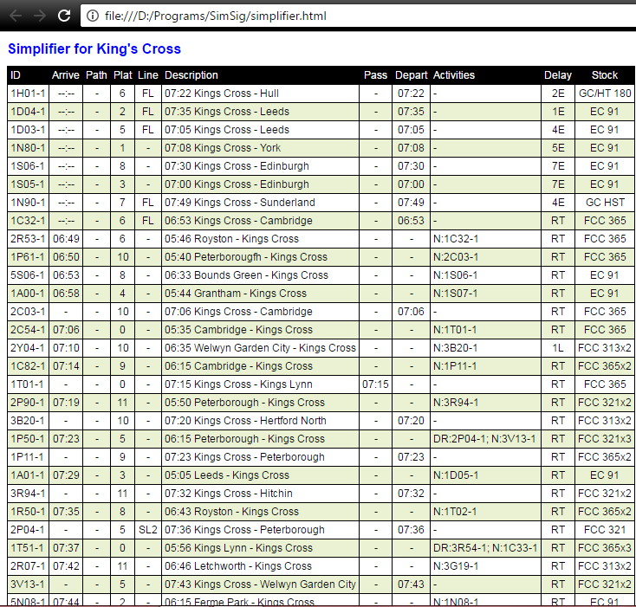
Task: Click delay value 5E for 1N80-1
Action: point(558,148)
